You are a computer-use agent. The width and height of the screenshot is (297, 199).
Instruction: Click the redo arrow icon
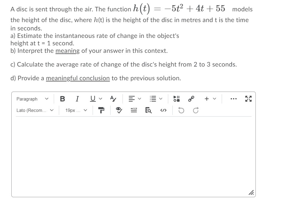[x=195, y=110]
